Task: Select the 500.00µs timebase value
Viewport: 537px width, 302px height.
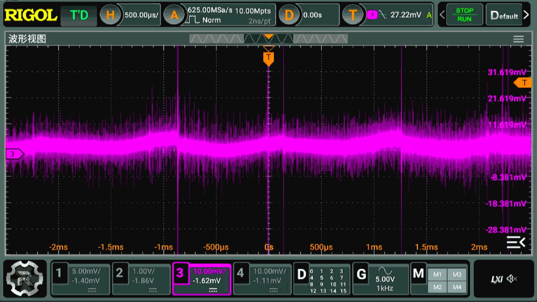Action: pos(141,15)
